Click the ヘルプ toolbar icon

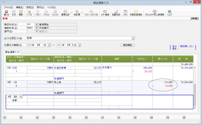pyautogui.click(x=169, y=13)
